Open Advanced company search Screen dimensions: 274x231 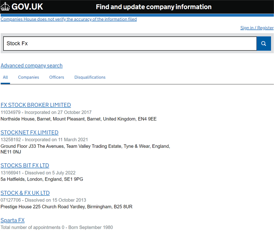coord(32,65)
